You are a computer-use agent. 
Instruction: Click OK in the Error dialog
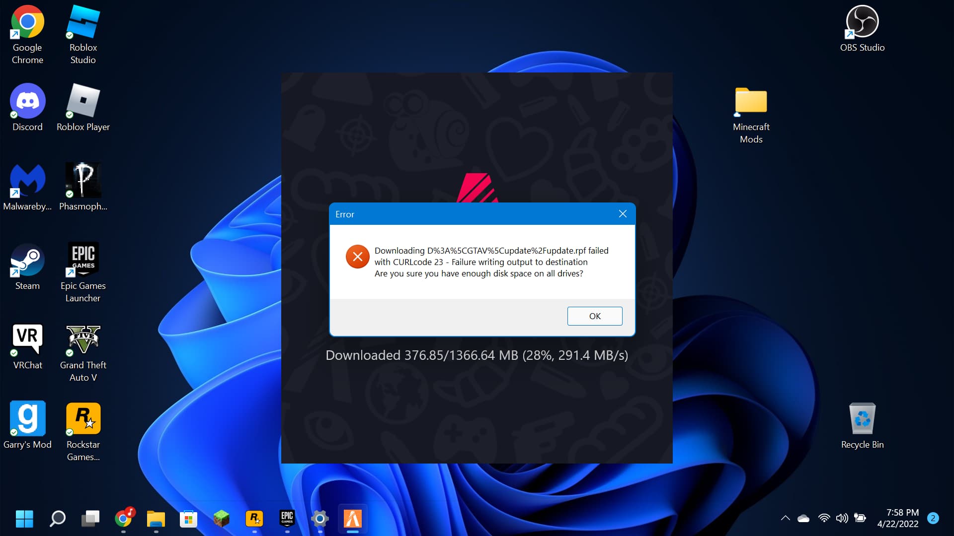[x=594, y=316]
